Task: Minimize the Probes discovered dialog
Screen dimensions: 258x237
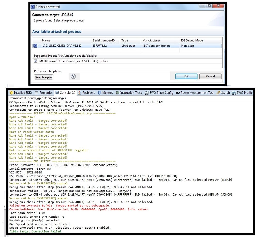Action: coord(202,6)
